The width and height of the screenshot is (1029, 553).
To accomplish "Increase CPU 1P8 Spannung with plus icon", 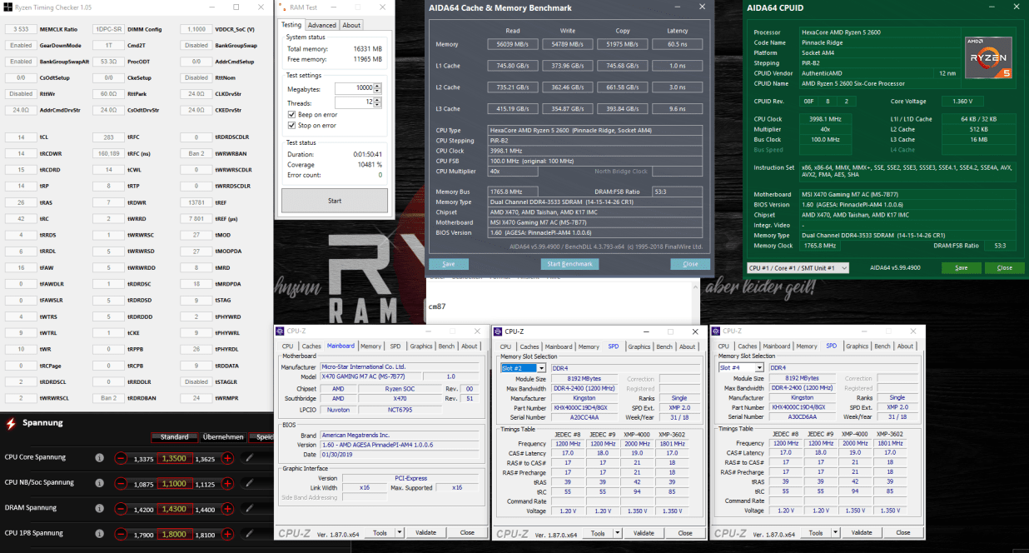I will [x=229, y=533].
